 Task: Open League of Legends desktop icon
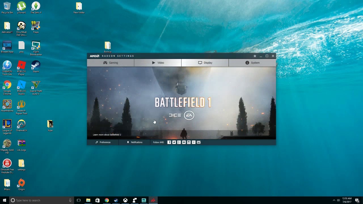[7, 127]
